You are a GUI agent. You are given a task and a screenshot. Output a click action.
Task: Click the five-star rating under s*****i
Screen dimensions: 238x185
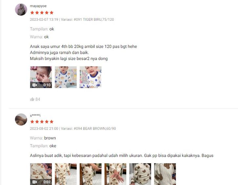(x=42, y=121)
